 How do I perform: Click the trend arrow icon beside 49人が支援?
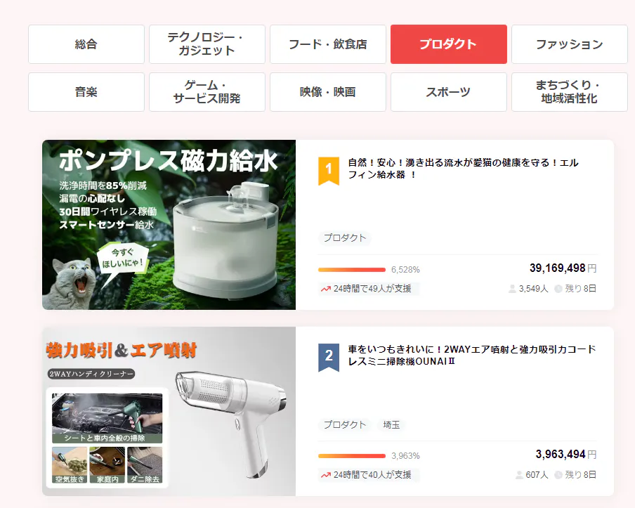(x=326, y=289)
